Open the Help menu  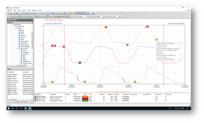tap(40, 10)
